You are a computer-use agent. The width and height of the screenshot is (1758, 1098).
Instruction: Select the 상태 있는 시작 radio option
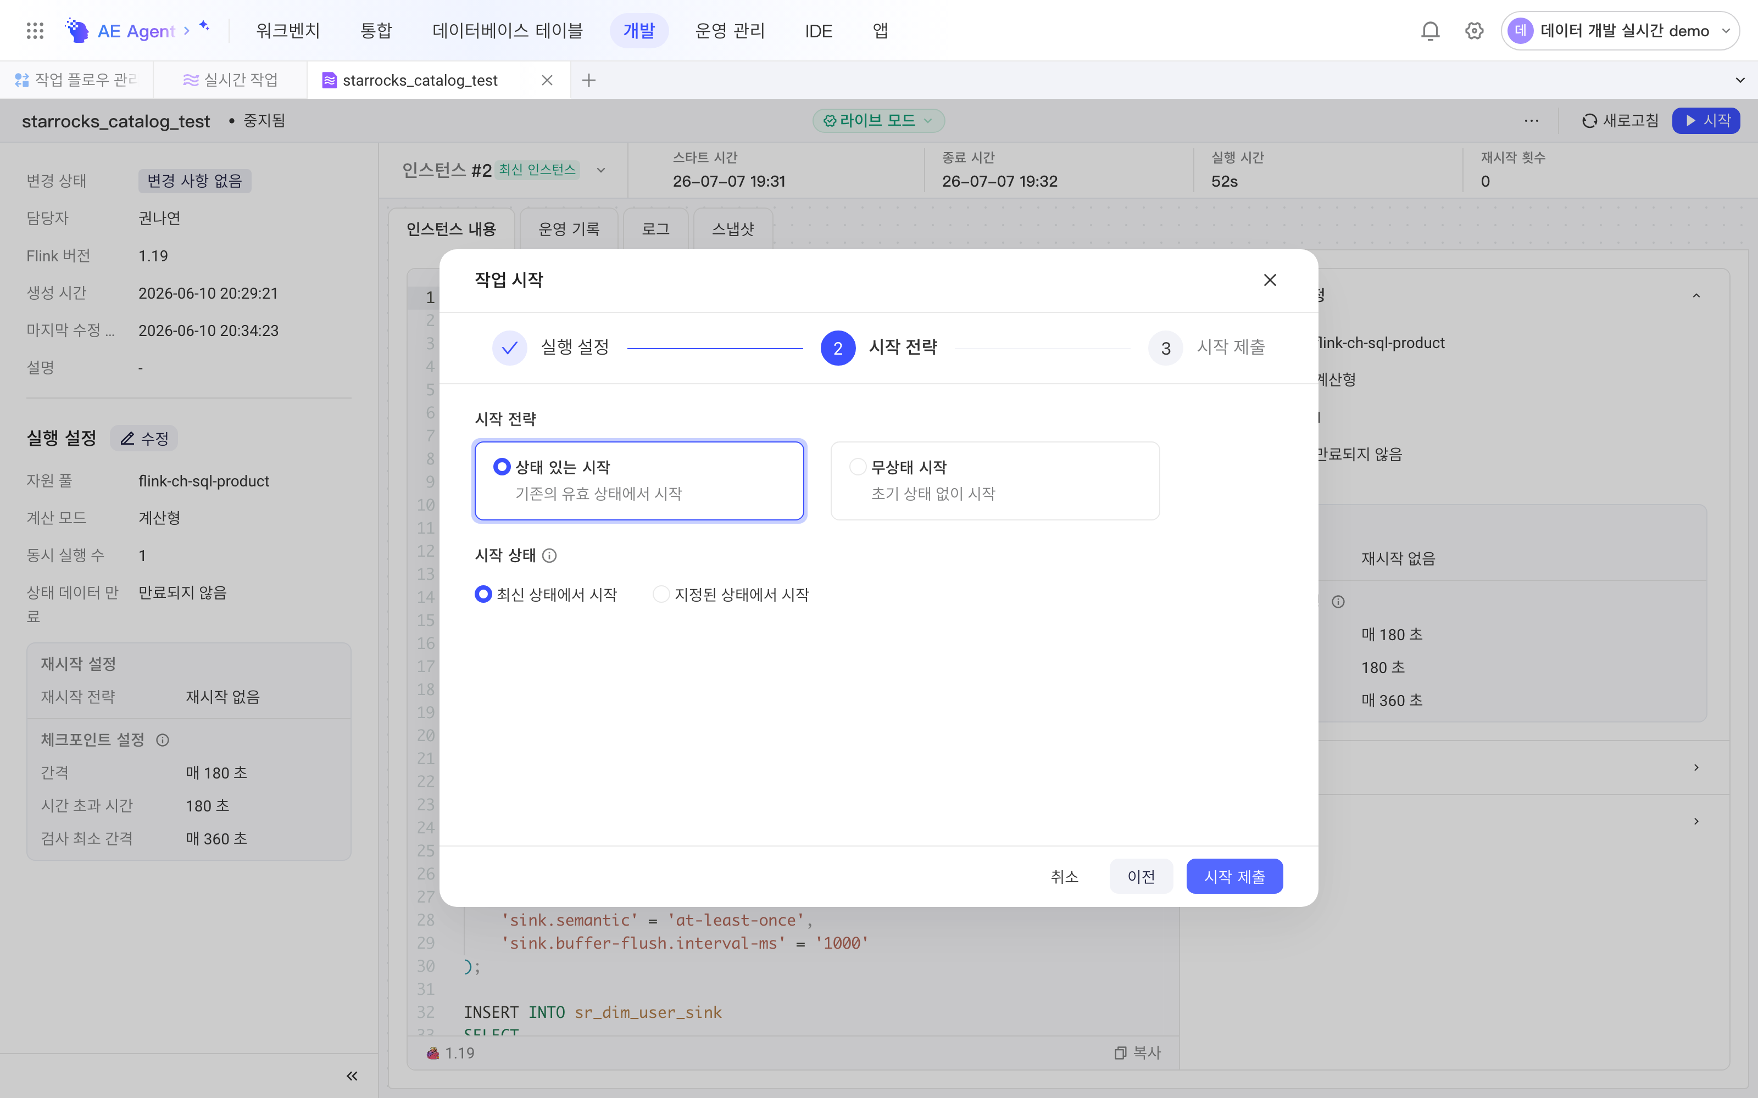point(501,467)
